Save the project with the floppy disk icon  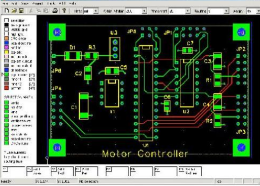point(21,11)
